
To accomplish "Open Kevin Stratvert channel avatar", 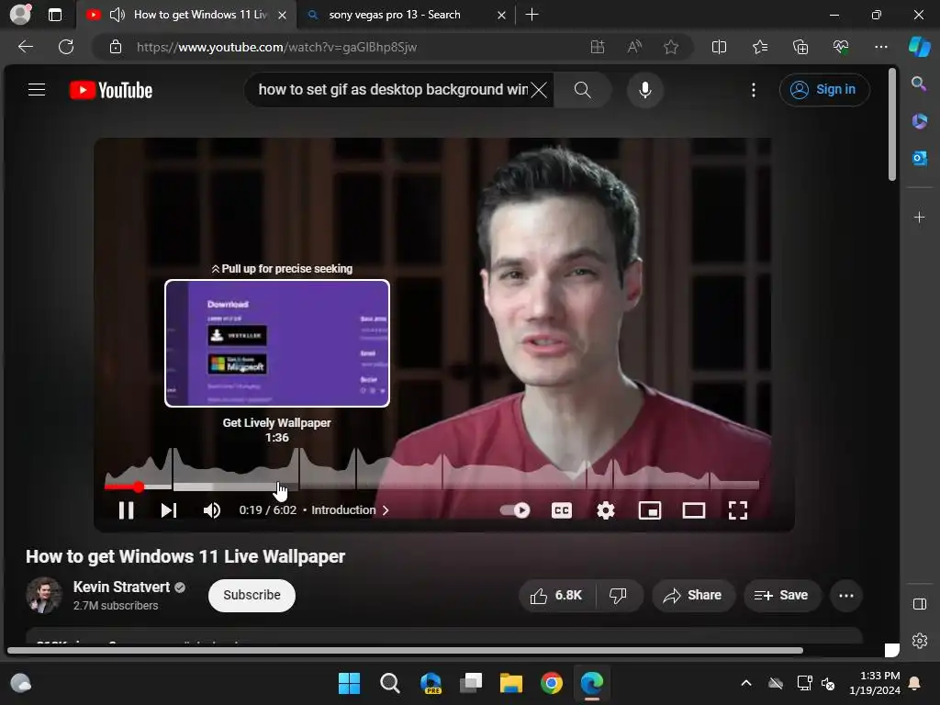I will 44,595.
